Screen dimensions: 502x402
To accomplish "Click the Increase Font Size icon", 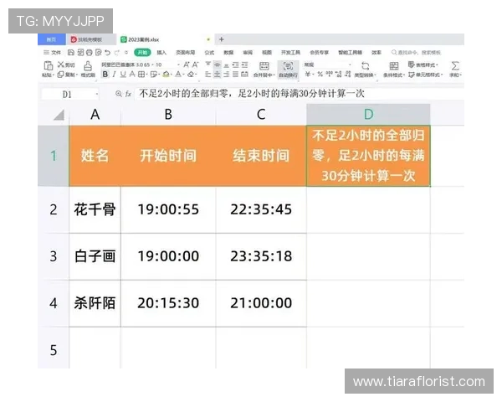I will 187,64.
